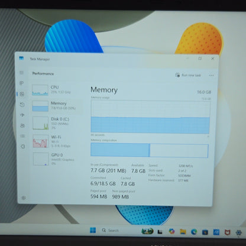Open the three-dots more options menu
The height and width of the screenshot is (246, 246).
(211, 75)
